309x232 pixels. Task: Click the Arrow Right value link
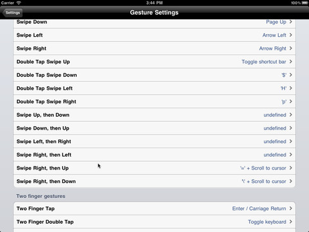[x=272, y=48]
